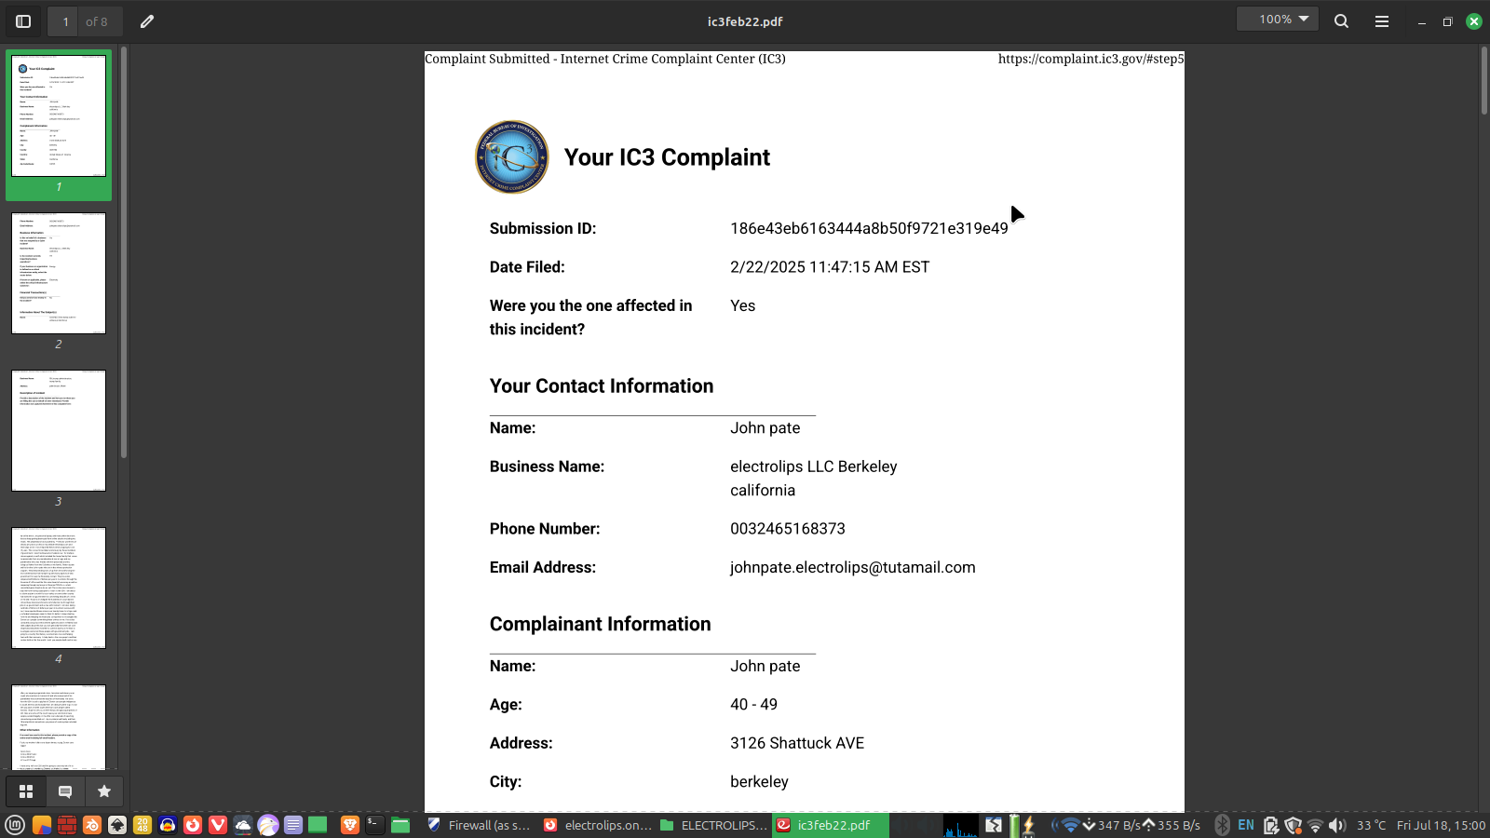Jump to page 4 thumbnail
Viewport: 1490px width, 838px height.
click(x=59, y=588)
